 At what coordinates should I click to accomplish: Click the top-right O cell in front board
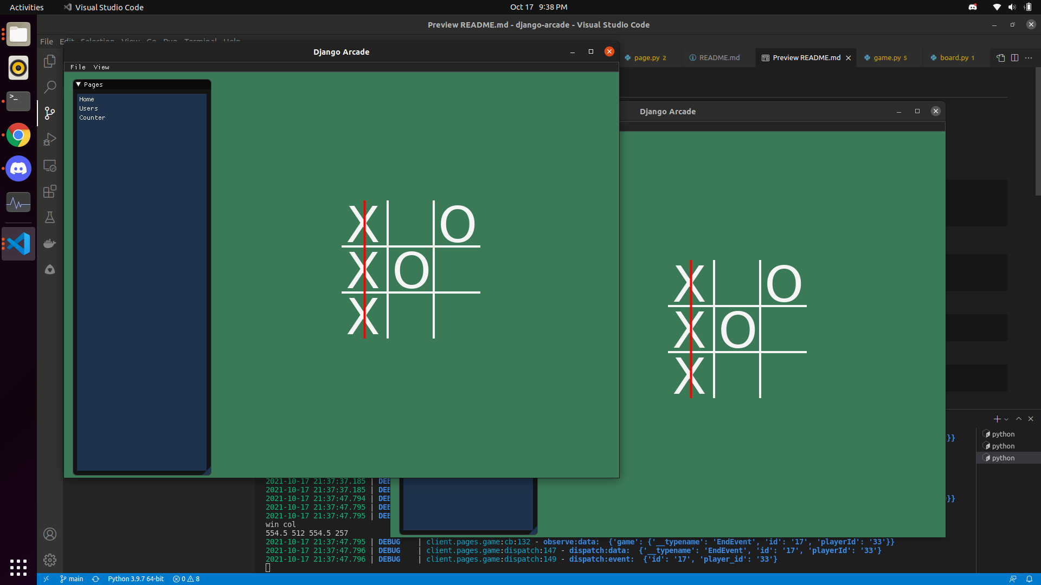(x=457, y=223)
